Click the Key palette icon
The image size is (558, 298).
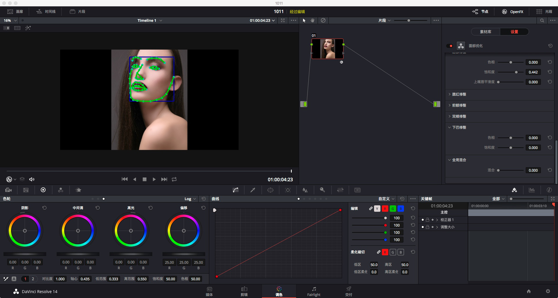(x=322, y=190)
